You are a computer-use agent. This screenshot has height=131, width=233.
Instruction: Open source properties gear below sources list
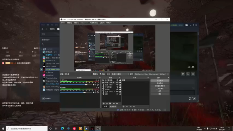(x=110, y=103)
